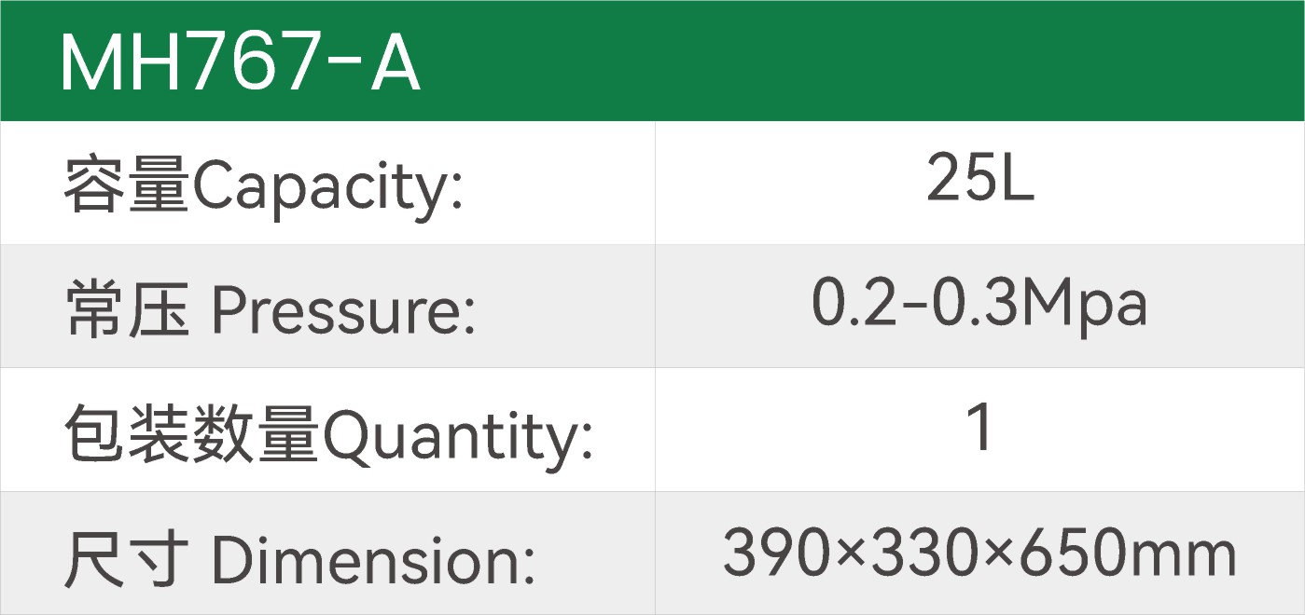Select the Quantity: English label

click(457, 436)
